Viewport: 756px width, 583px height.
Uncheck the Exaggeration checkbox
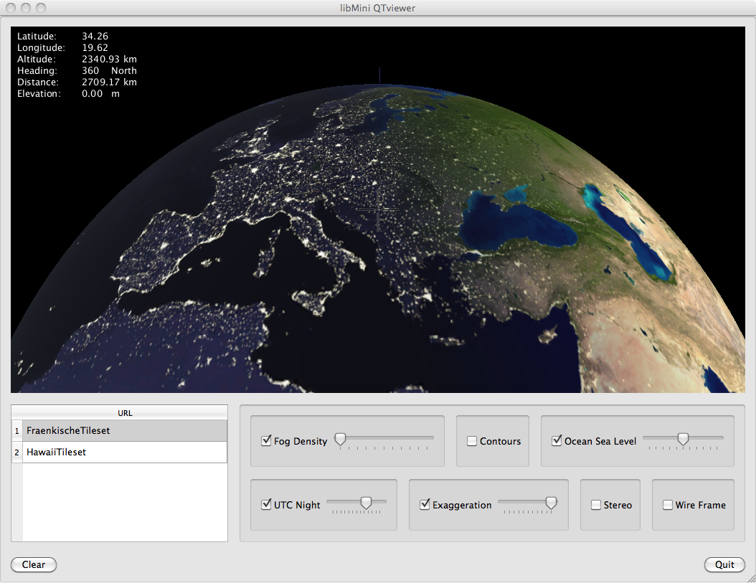(x=425, y=504)
